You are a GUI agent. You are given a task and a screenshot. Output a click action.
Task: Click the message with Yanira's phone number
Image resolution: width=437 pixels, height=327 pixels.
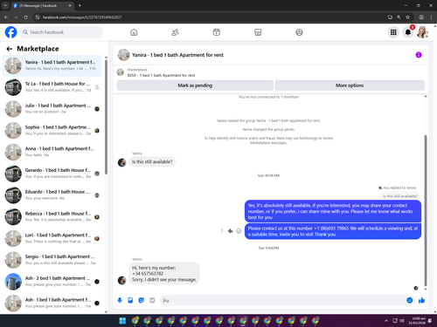point(164,274)
